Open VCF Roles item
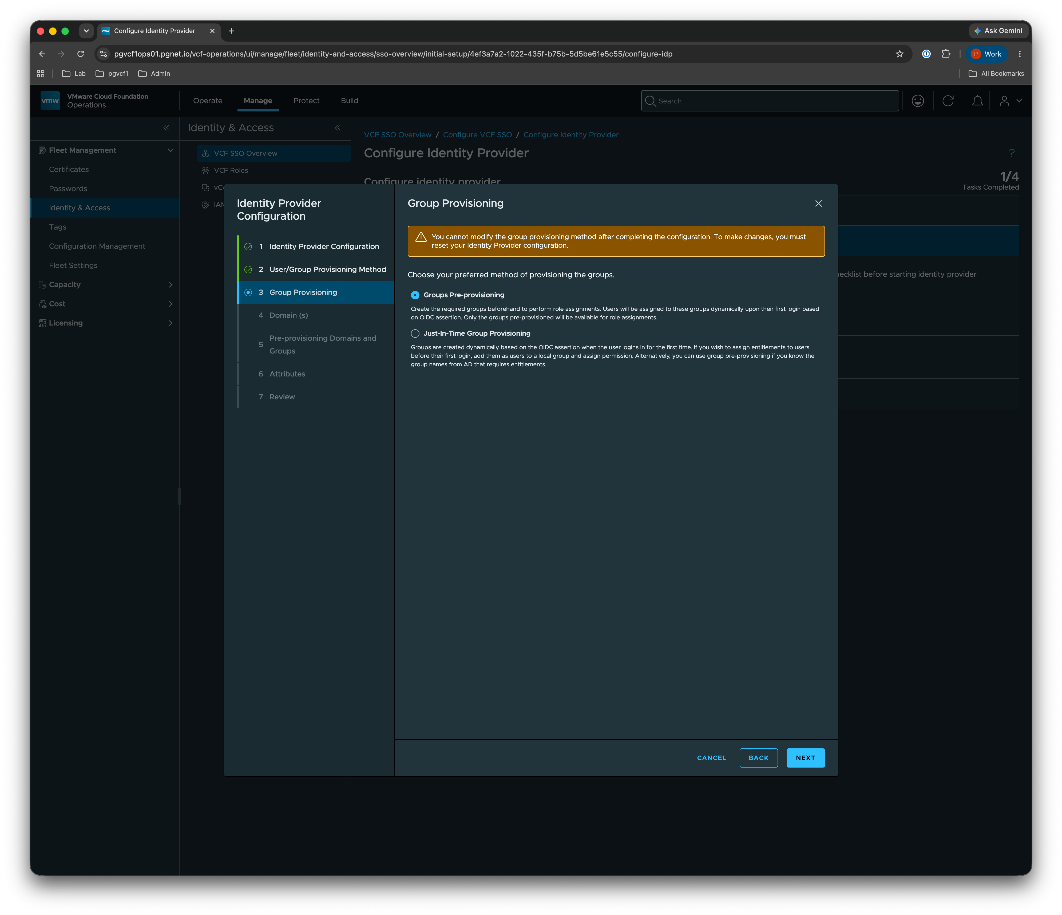Viewport: 1062px width, 915px height. coord(231,171)
